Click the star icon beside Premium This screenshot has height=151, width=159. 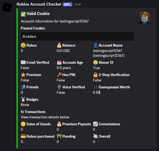[x=23, y=75]
